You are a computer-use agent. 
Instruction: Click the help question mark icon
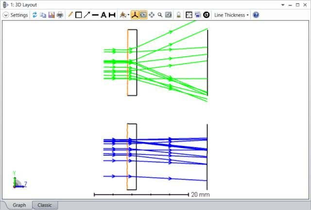click(x=256, y=15)
